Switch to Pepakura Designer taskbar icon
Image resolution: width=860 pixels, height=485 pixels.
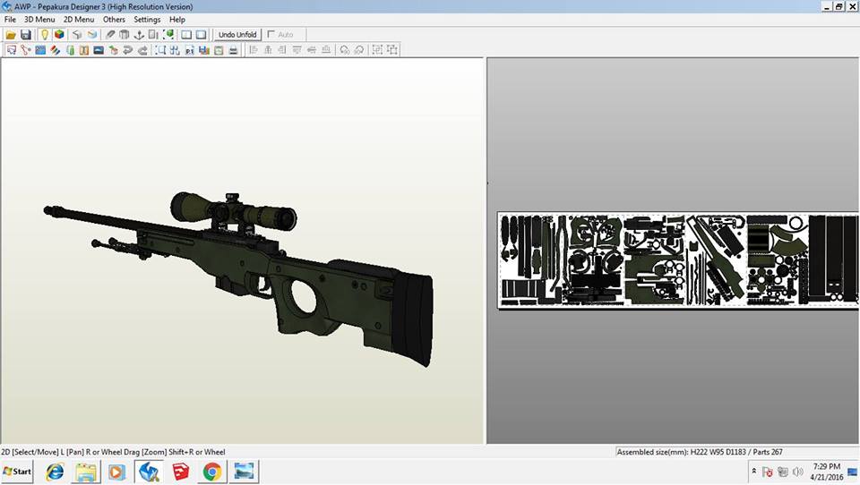click(x=150, y=472)
